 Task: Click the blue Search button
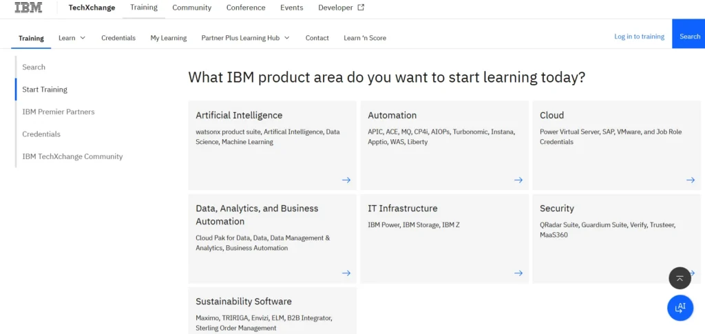tap(689, 36)
